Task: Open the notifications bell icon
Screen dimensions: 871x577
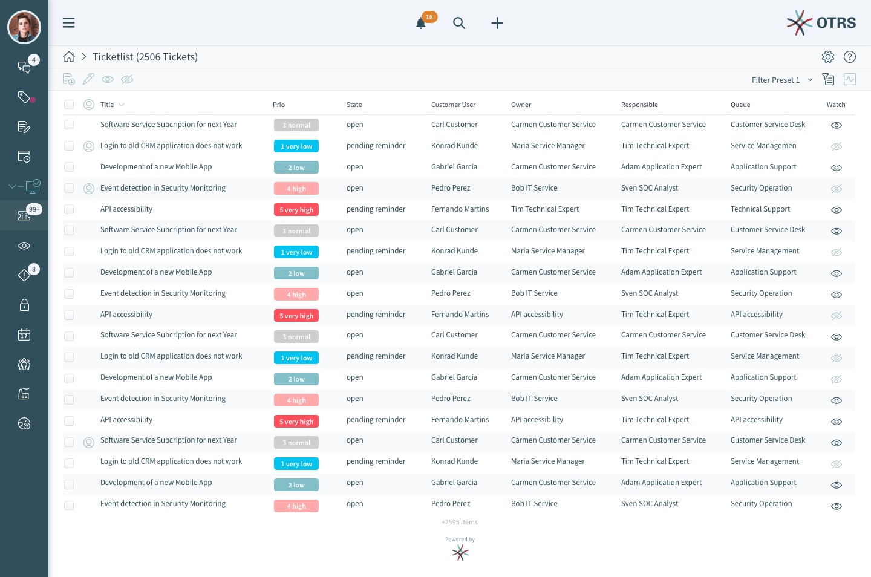Action: pyautogui.click(x=421, y=24)
